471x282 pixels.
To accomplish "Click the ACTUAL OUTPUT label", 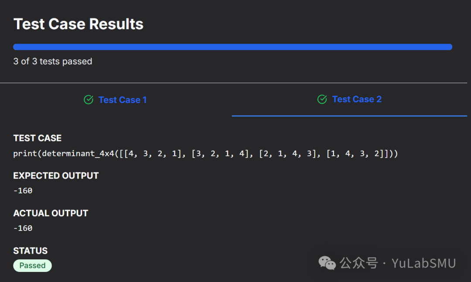I will 51,213.
